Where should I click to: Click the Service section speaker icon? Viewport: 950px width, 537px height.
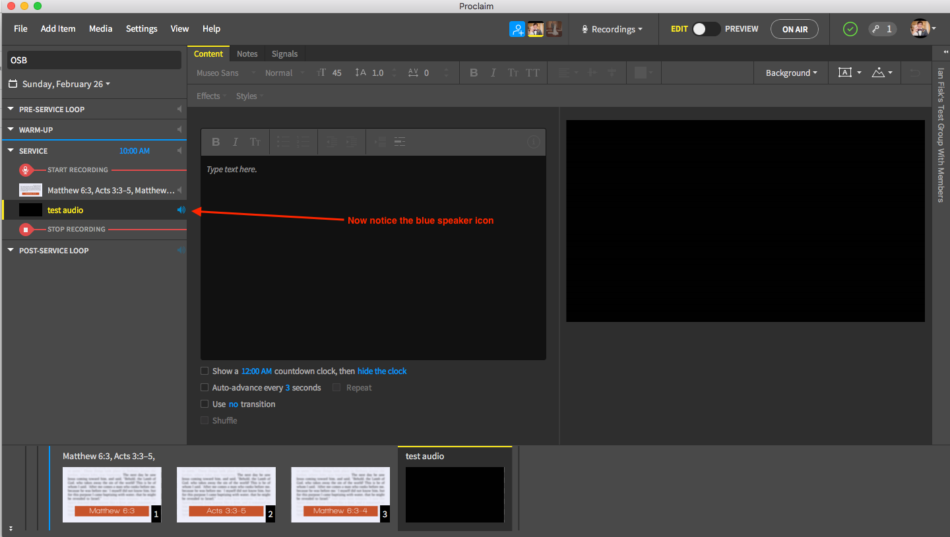click(179, 151)
